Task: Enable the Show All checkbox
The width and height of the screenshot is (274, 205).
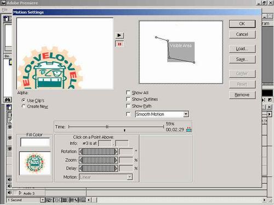Action: pyautogui.click(x=128, y=92)
